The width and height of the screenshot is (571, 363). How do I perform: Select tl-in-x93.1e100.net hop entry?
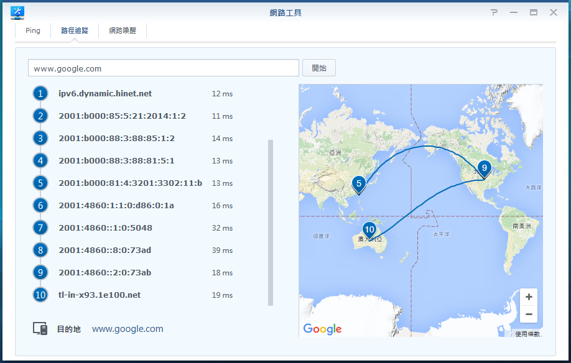pos(100,295)
